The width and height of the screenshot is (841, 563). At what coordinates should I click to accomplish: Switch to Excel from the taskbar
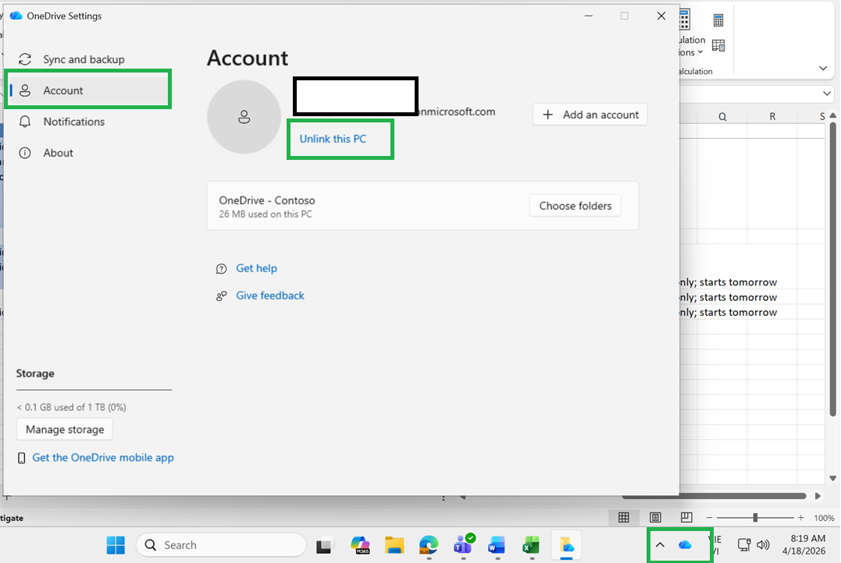point(531,545)
